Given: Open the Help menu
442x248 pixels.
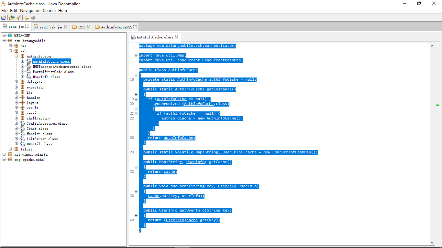Looking at the screenshot, I should (63, 10).
